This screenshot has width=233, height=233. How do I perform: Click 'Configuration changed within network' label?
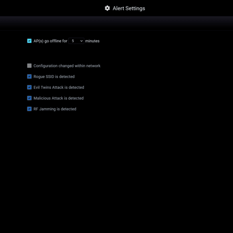pyautogui.click(x=67, y=66)
